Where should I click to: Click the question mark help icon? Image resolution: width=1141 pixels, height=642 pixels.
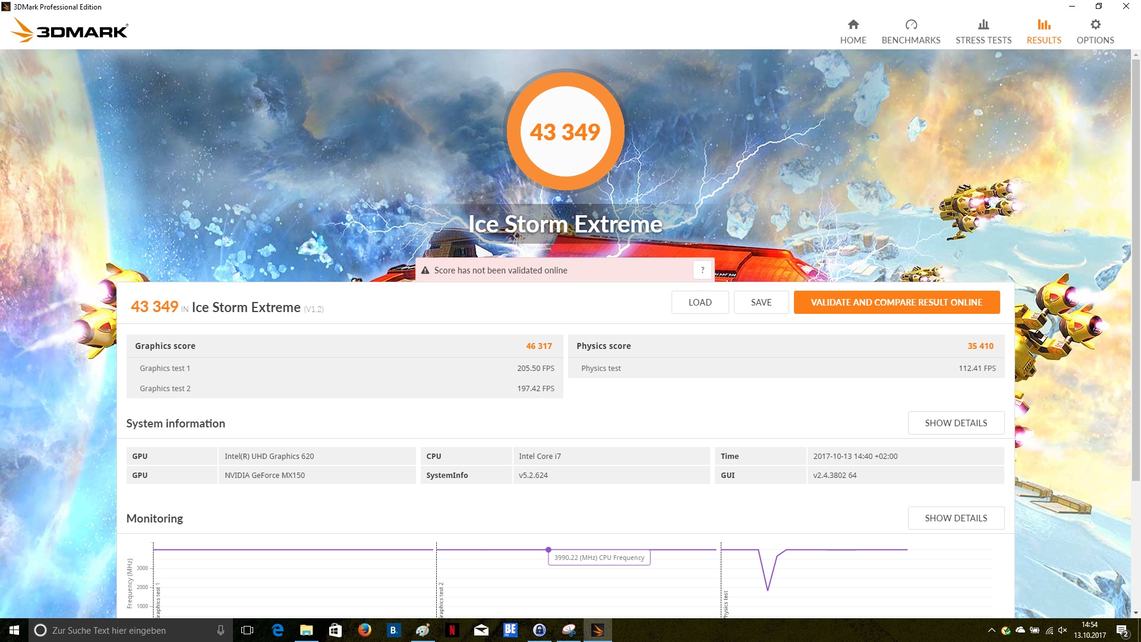[702, 270]
